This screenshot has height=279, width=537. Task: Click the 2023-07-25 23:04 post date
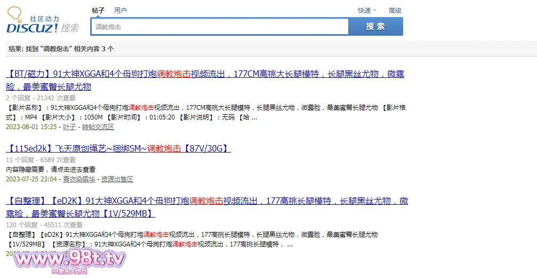(x=31, y=179)
